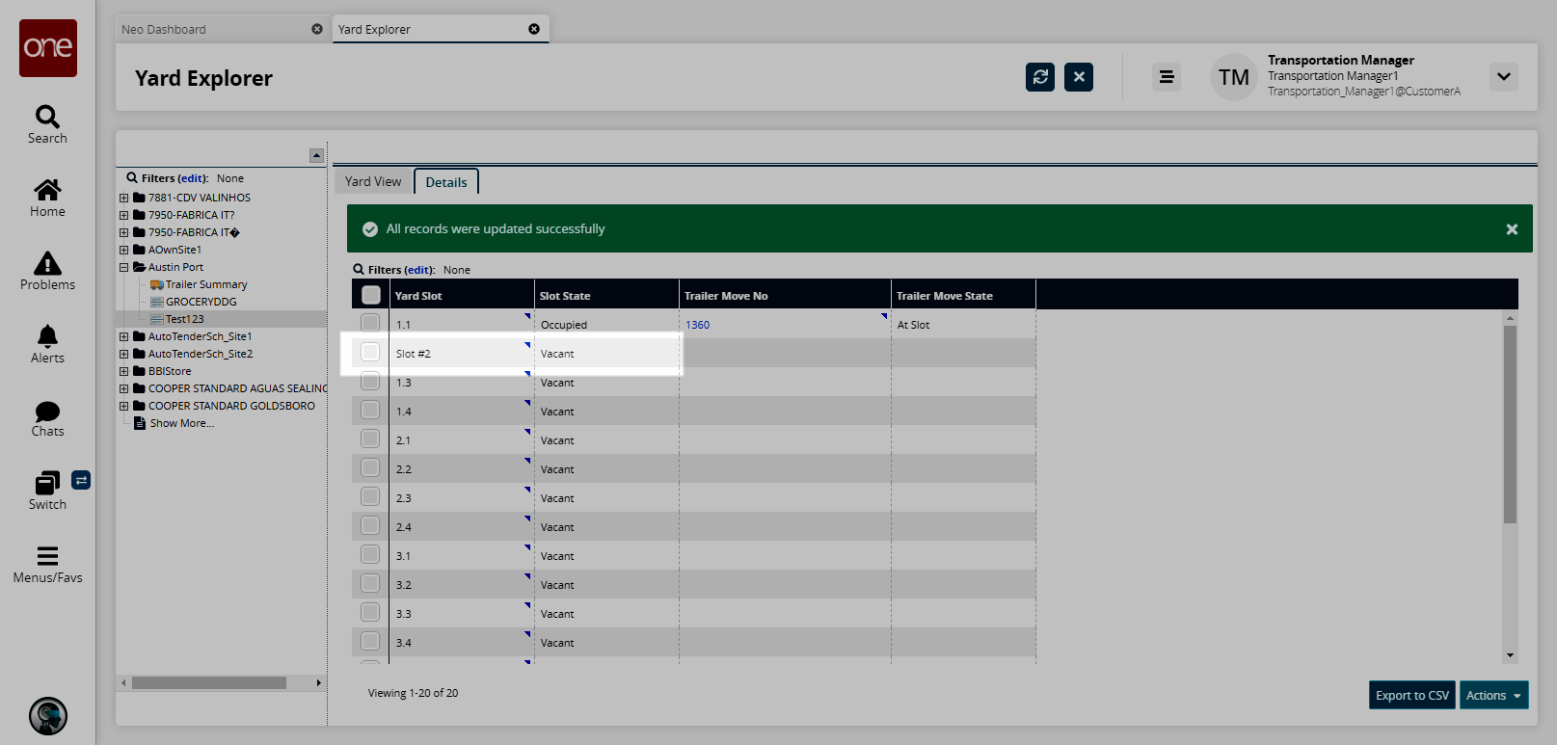This screenshot has height=745, width=1557.
Task: Check the box for Slot #2 row
Action: (x=370, y=353)
